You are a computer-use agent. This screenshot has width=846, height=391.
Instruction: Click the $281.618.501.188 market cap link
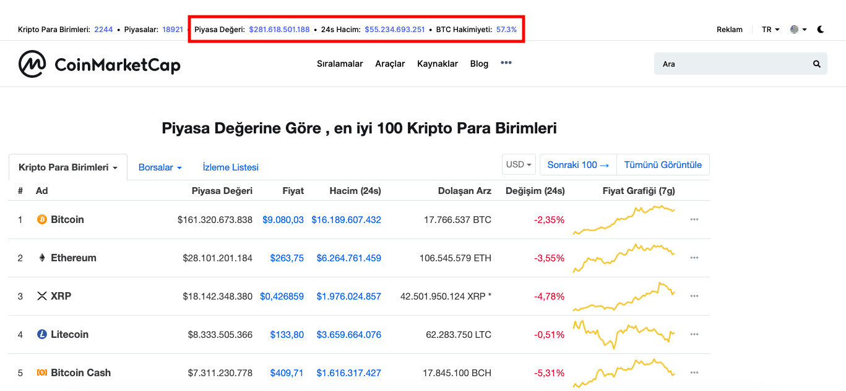point(279,29)
